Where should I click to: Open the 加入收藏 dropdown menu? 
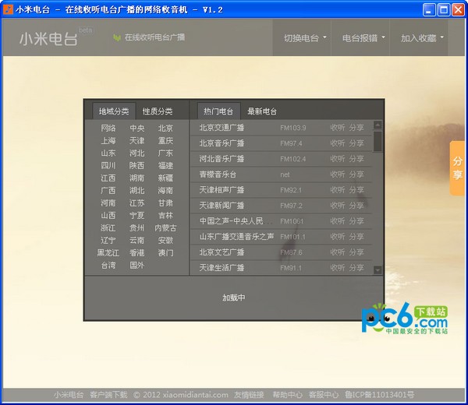coord(419,38)
